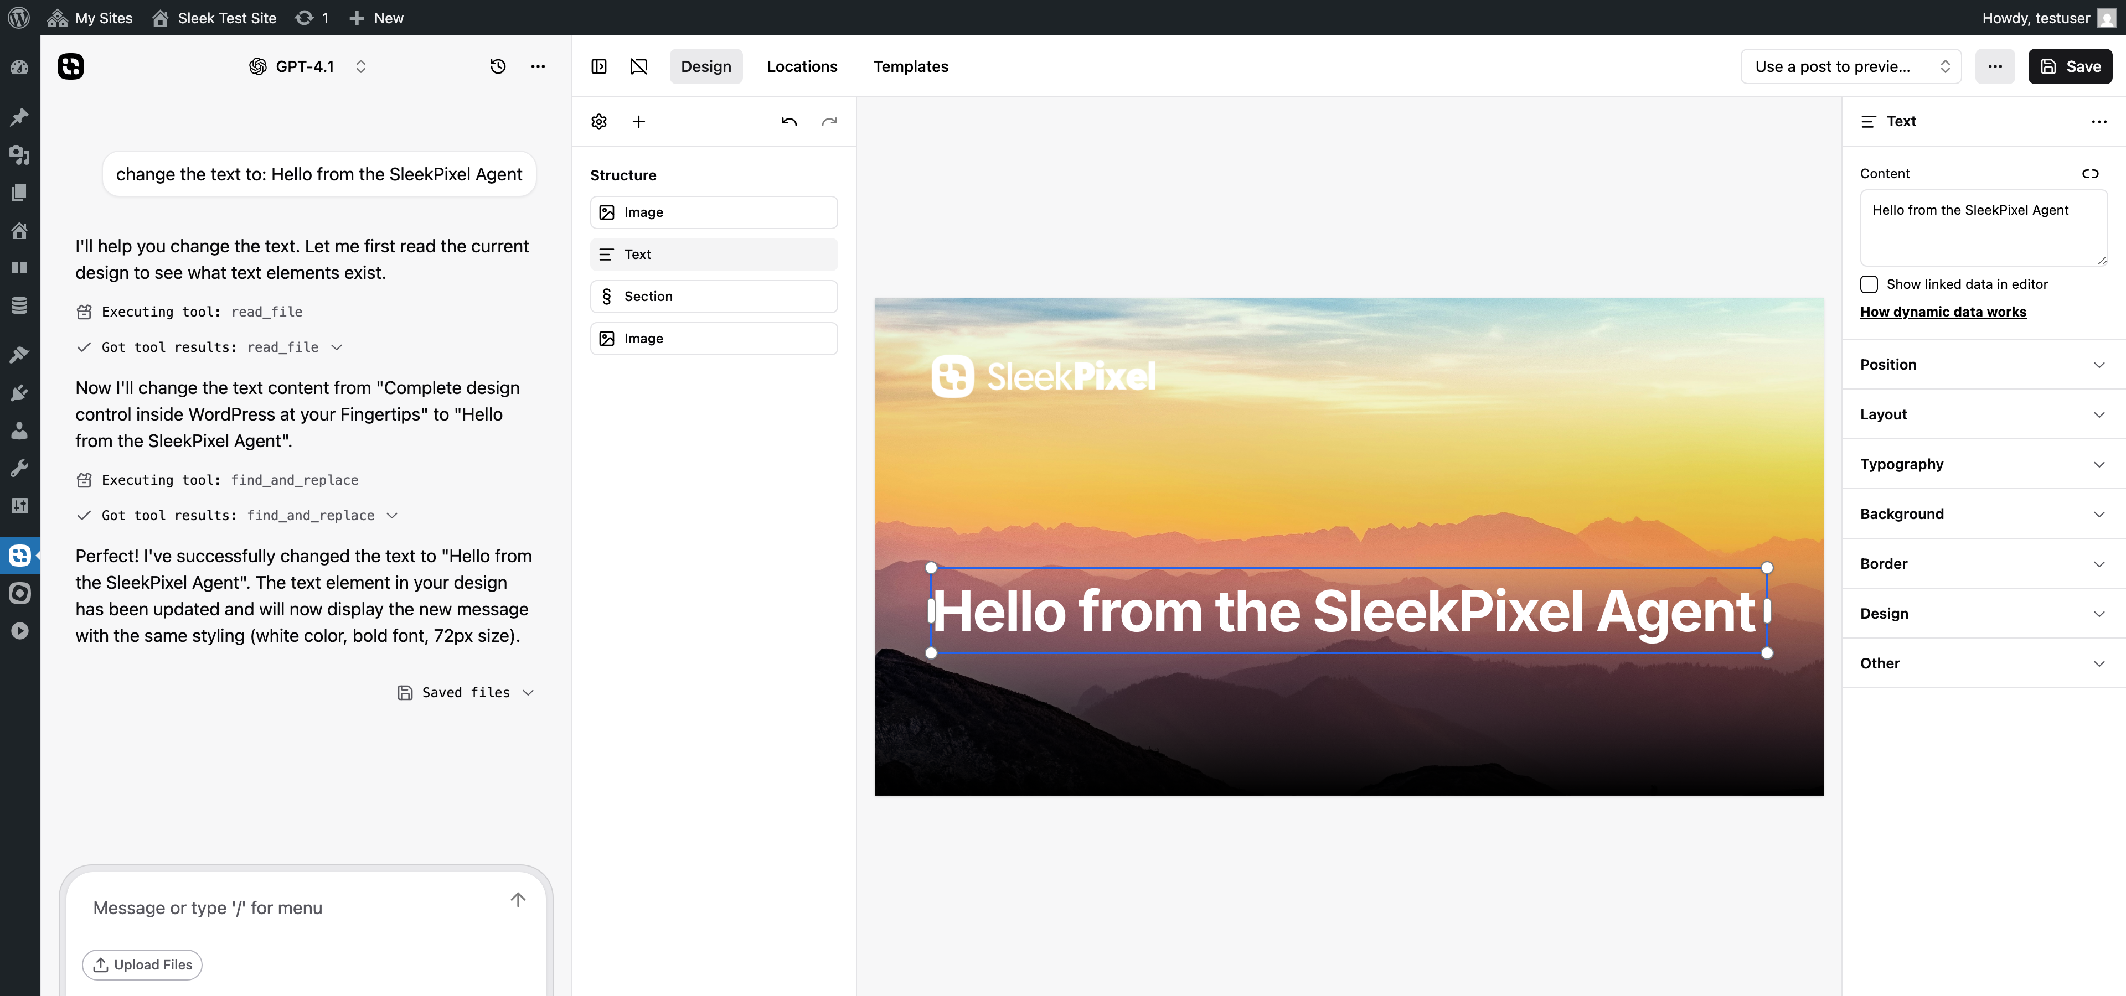
Task: Click send message arrow icon
Action: point(518,900)
